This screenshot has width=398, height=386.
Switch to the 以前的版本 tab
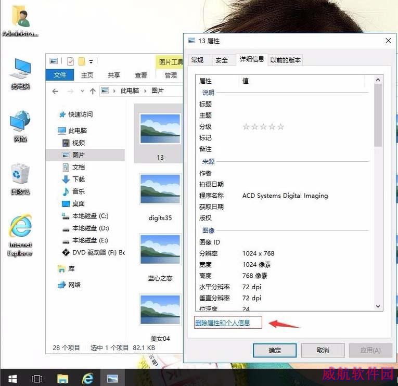pyautogui.click(x=285, y=60)
